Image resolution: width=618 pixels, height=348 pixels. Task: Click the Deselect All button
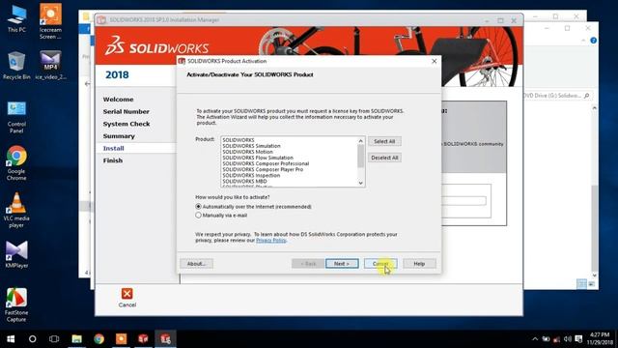(384, 158)
